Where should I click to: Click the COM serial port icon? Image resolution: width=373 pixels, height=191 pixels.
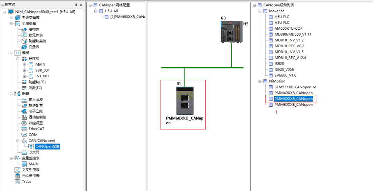coord(24,135)
